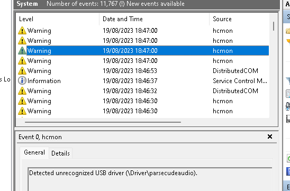Screen dimensions: 290x191
Task: Click inside the unrecognized USB driver description box
Action: 150,179
